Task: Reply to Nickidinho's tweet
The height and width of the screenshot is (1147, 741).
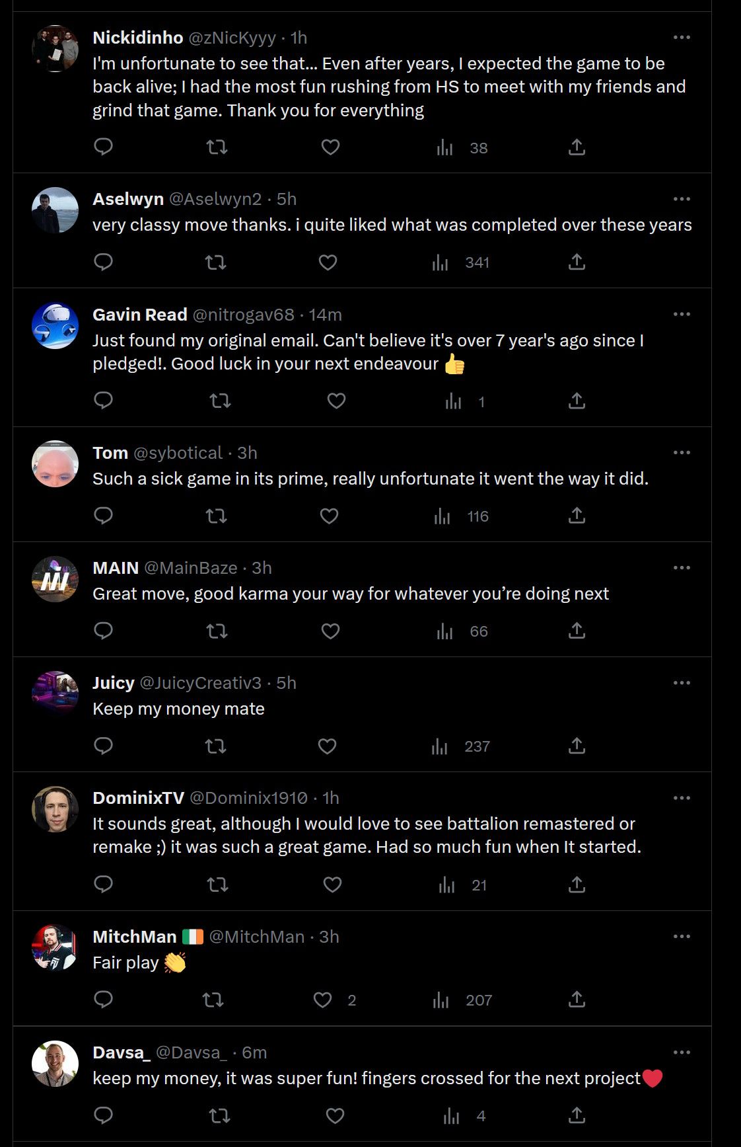Action: (x=104, y=147)
